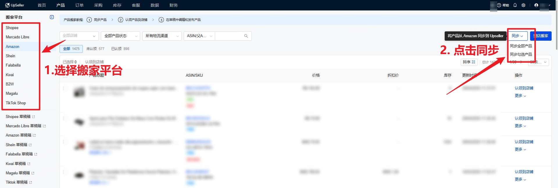This screenshot has width=558, height=188.
Task: Open the 采购 top menu
Action: pos(98,5)
